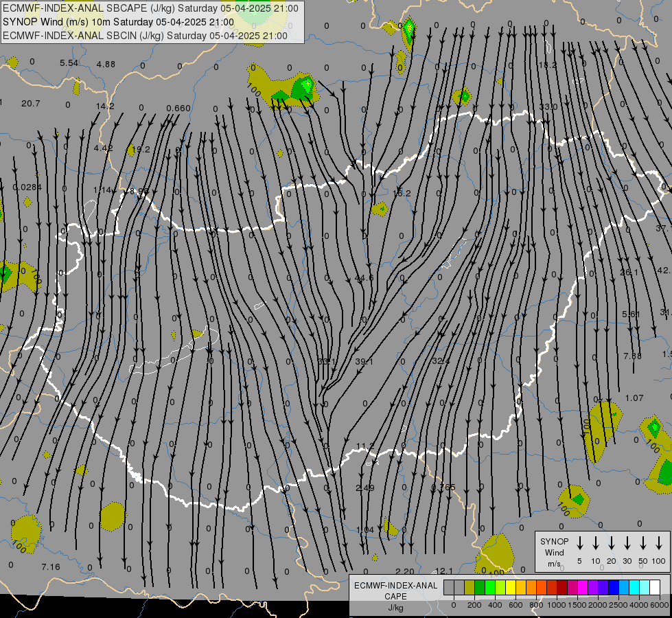Screen dimensions: 672x618
Task: Click the map value 0.0284
Action: (x=27, y=187)
